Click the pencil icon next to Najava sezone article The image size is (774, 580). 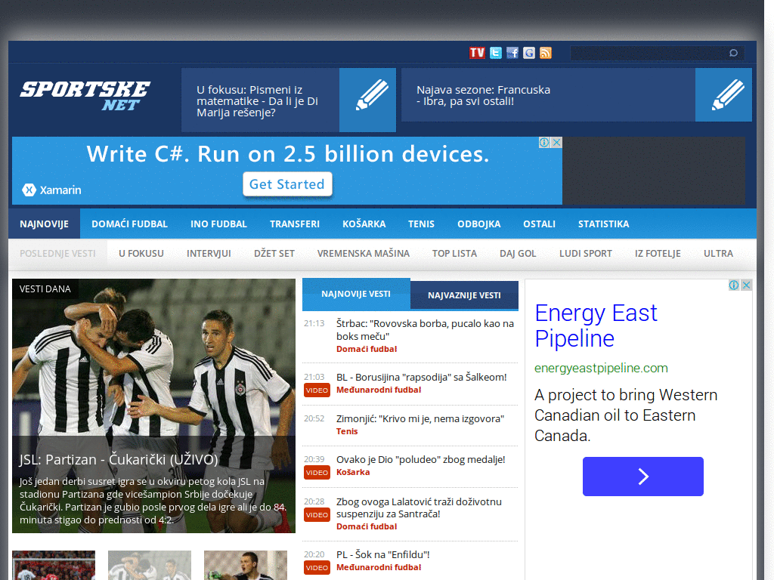click(723, 94)
